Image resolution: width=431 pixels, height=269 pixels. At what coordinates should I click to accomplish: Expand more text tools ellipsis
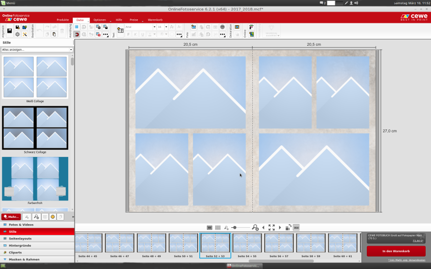click(179, 34)
